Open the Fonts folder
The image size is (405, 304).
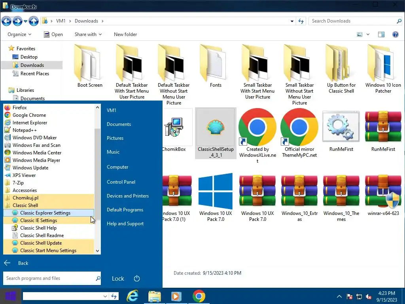pos(216,66)
